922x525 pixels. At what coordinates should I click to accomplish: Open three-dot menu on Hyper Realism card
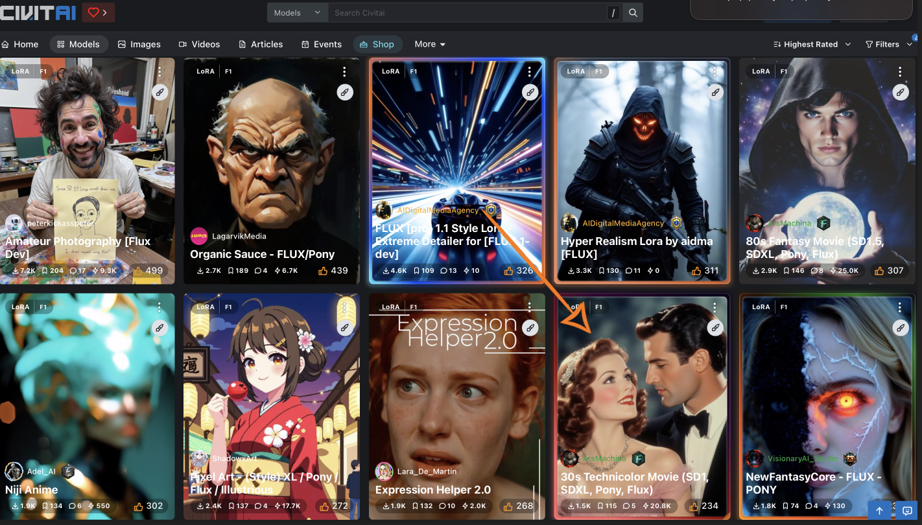715,72
